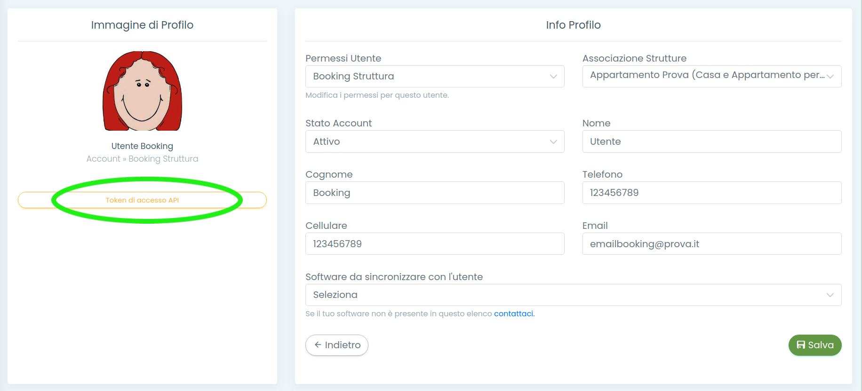Click the Modifica i permessi helper text
The width and height of the screenshot is (862, 391).
click(377, 95)
